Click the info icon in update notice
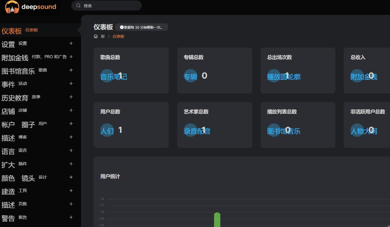Viewport: 390px width, 227px height. point(122,27)
